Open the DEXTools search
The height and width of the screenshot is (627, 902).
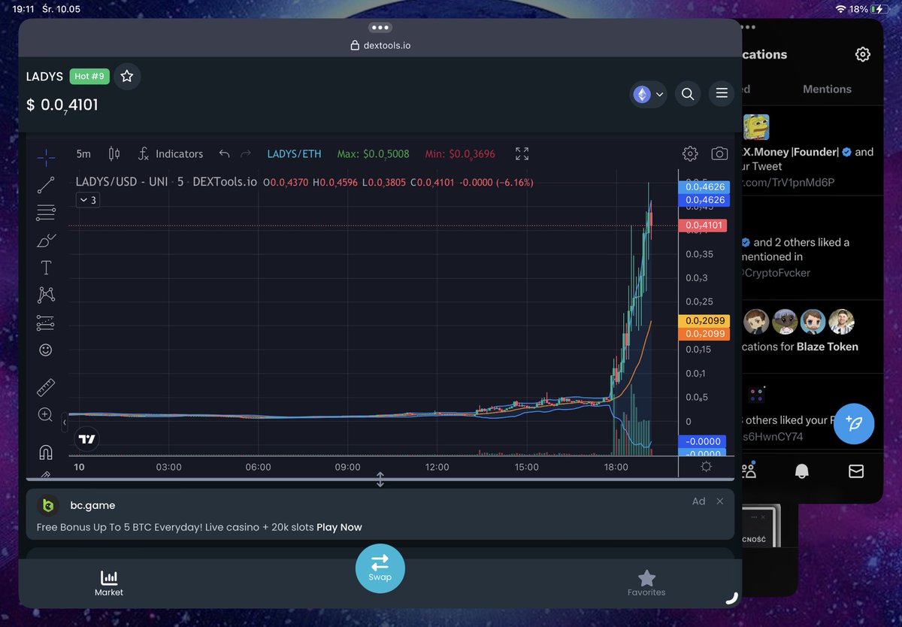point(688,93)
